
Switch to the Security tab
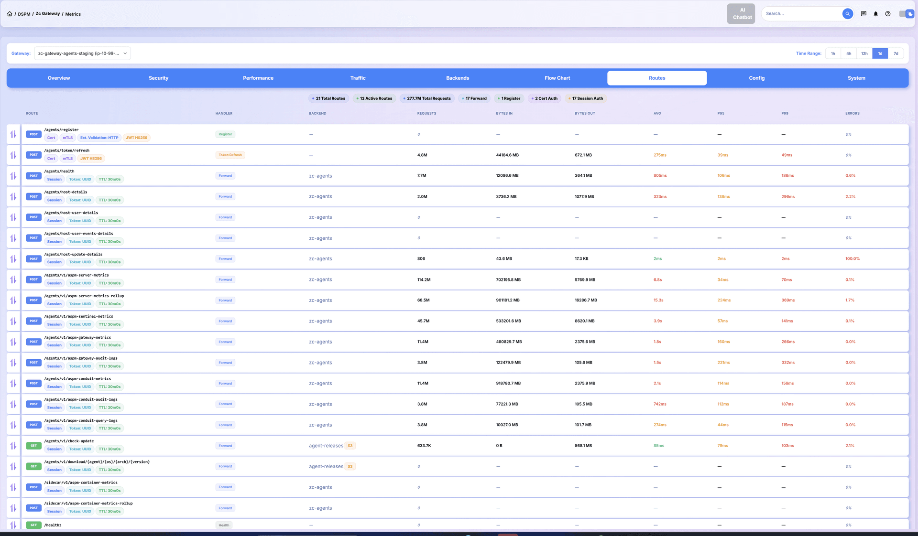click(x=158, y=78)
